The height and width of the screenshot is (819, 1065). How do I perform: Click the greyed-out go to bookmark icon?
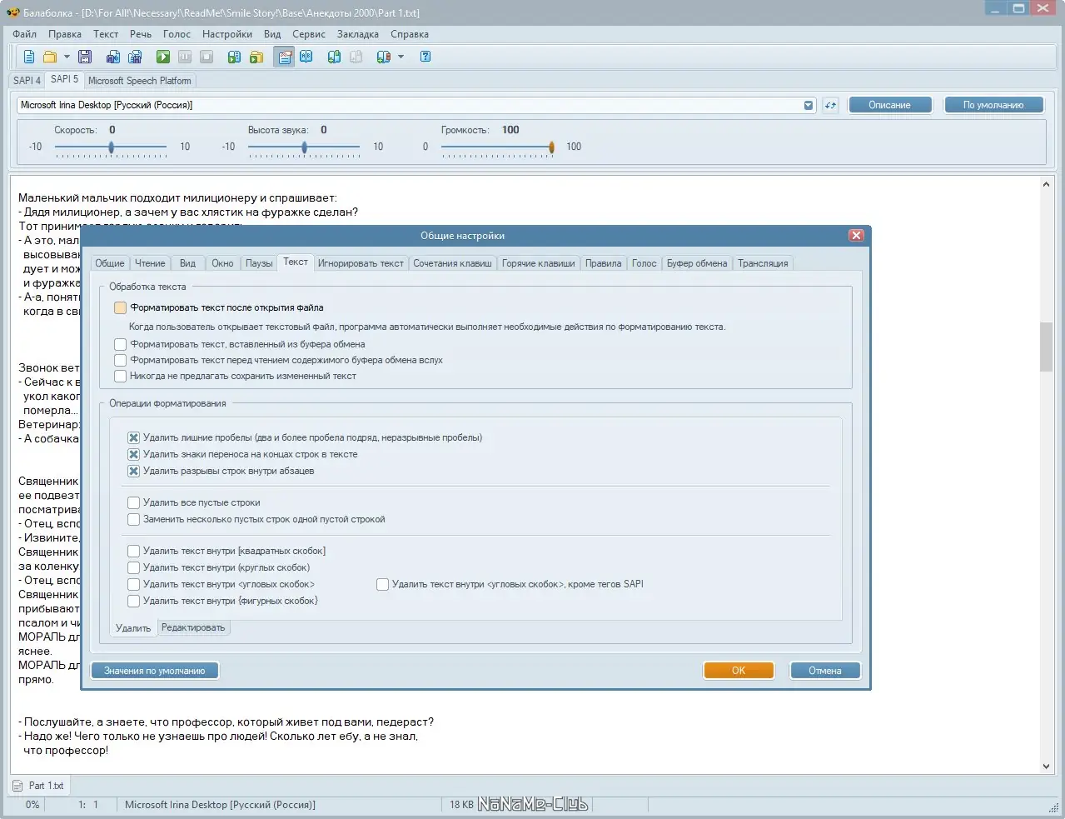click(356, 57)
